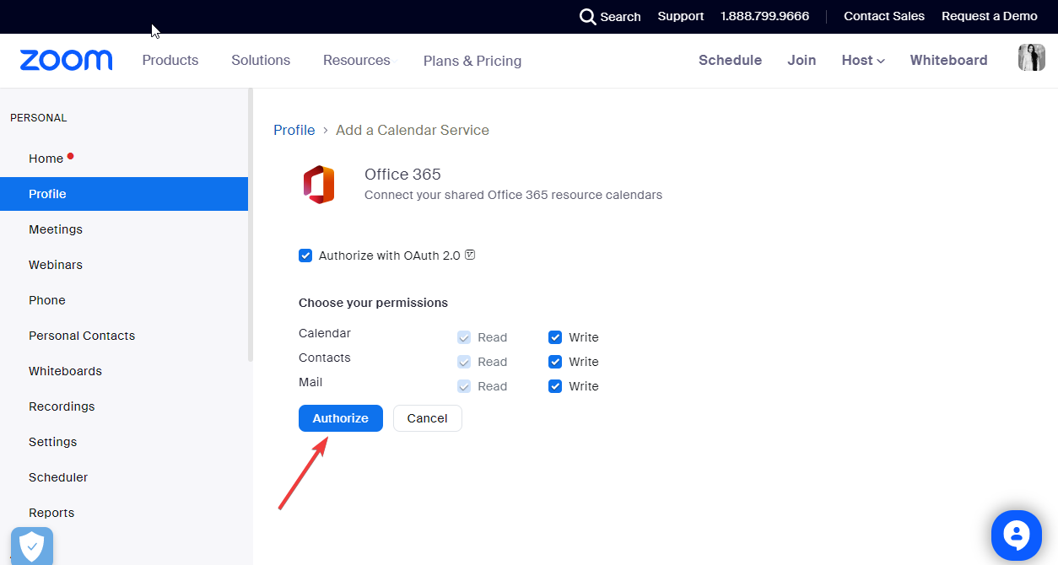This screenshot has width=1058, height=565.
Task: Expand the Host dropdown menu
Action: (863, 60)
